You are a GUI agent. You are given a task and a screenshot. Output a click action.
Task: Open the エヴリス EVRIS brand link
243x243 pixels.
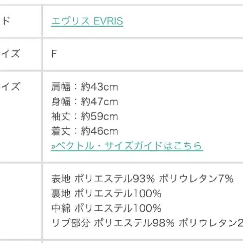(86, 21)
